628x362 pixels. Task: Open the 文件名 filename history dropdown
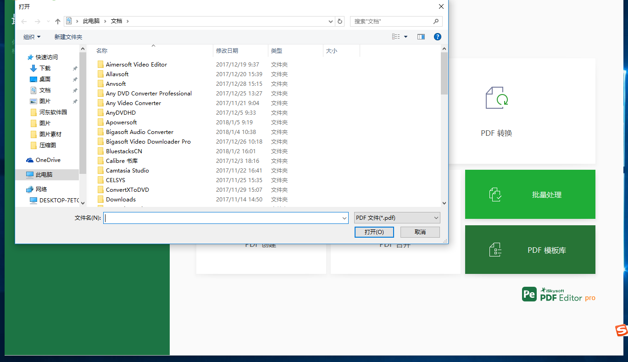pos(345,217)
